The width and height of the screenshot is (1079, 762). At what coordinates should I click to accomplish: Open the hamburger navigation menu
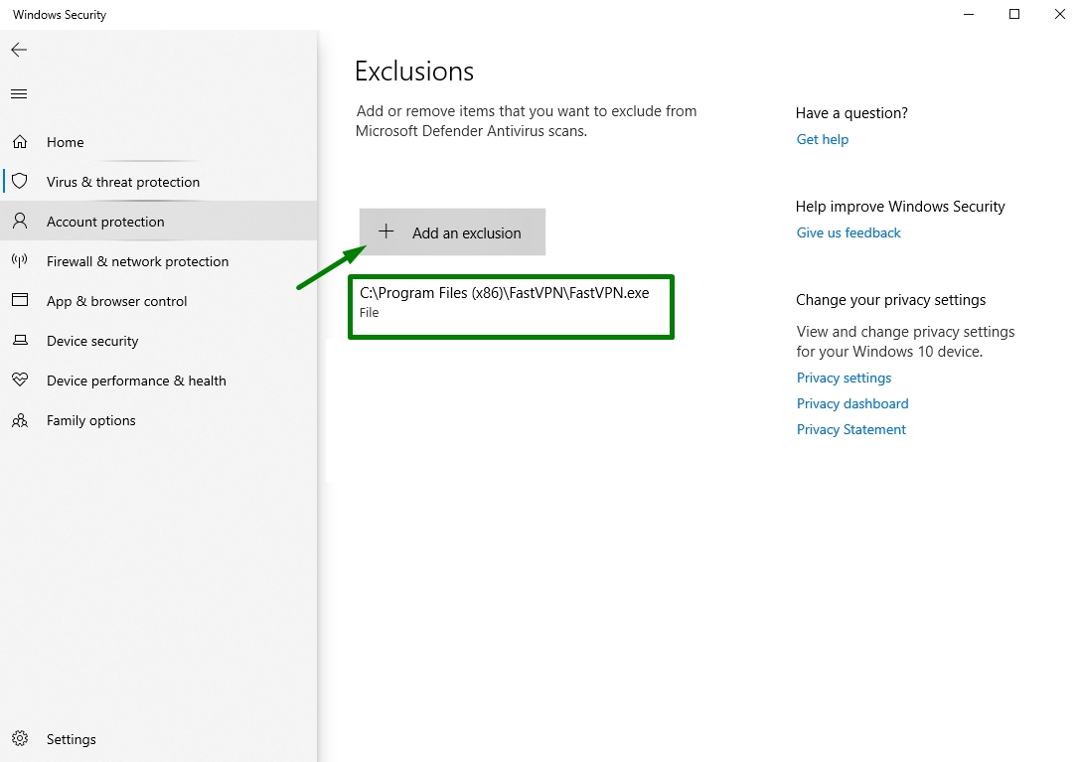point(19,93)
